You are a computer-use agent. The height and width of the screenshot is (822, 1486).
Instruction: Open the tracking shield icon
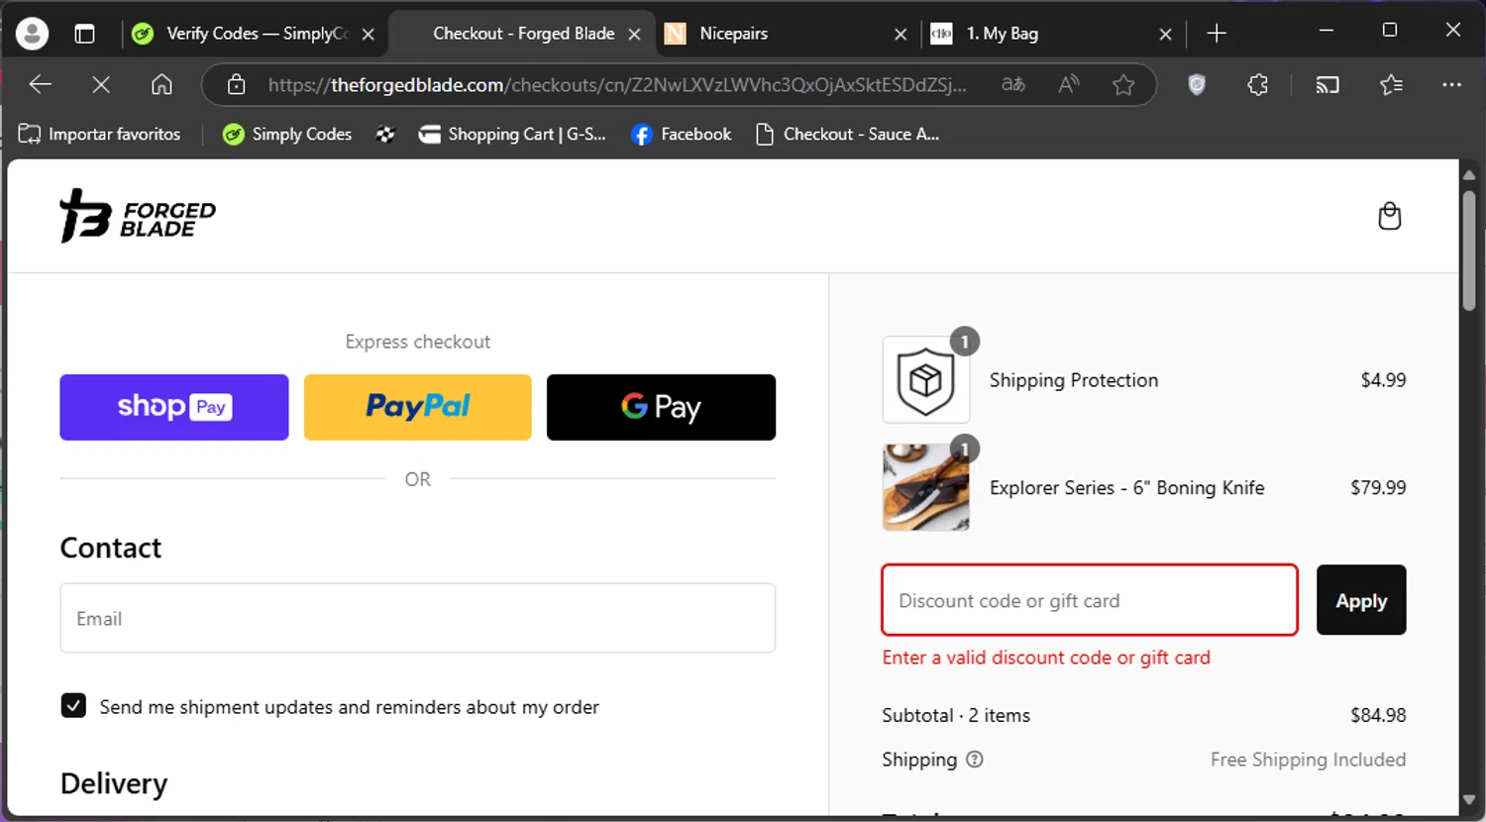click(x=1197, y=85)
